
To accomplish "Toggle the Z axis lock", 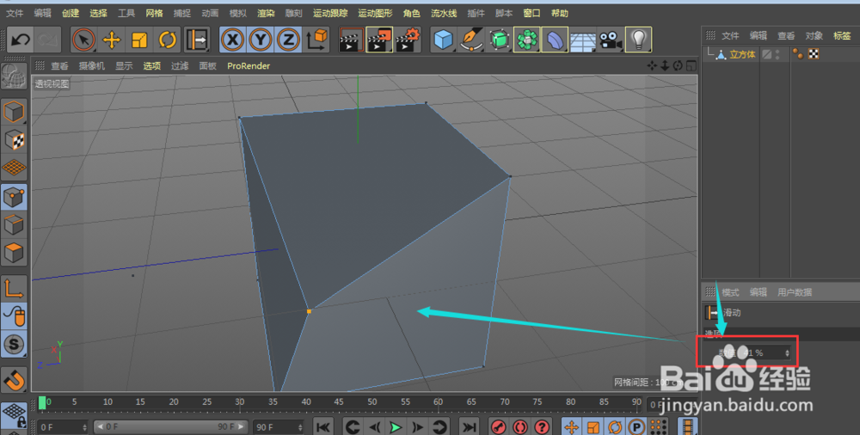I will pos(288,40).
